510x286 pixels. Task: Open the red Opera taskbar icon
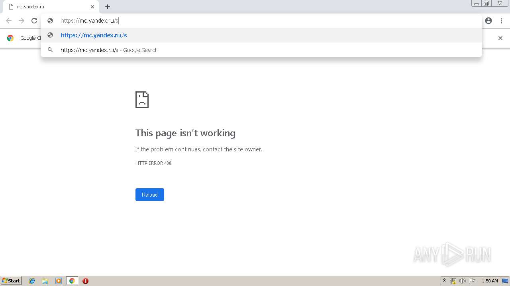point(85,281)
